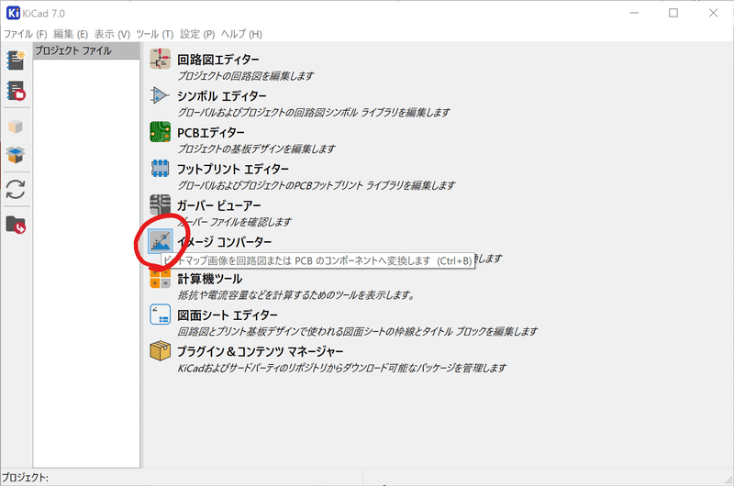Maximize the KiCad 7.0 window

(x=673, y=13)
